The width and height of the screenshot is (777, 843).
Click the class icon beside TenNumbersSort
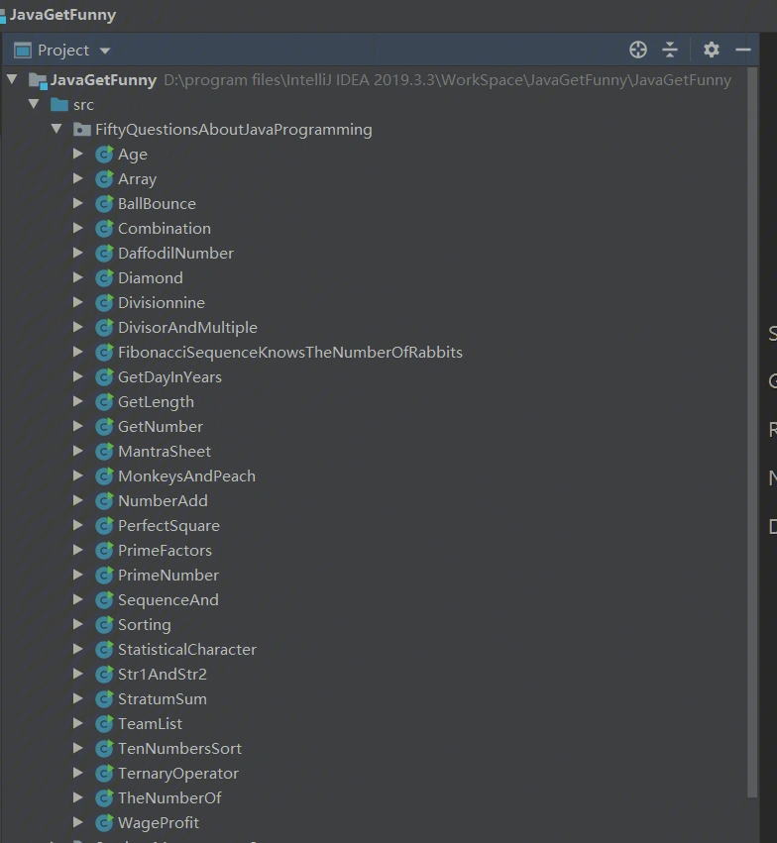point(104,747)
